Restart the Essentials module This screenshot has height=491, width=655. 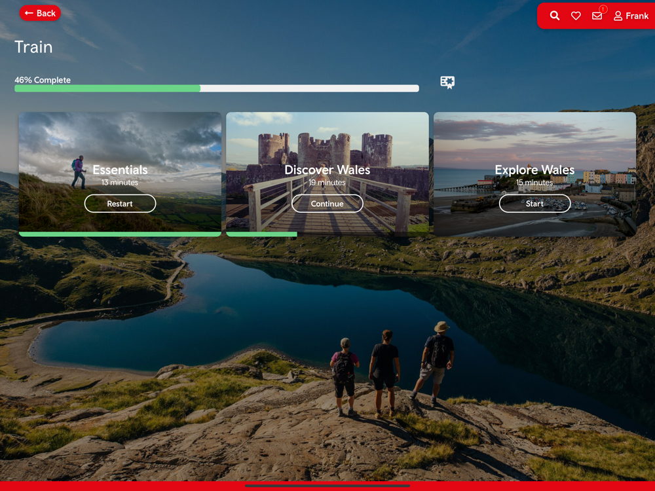click(x=120, y=204)
